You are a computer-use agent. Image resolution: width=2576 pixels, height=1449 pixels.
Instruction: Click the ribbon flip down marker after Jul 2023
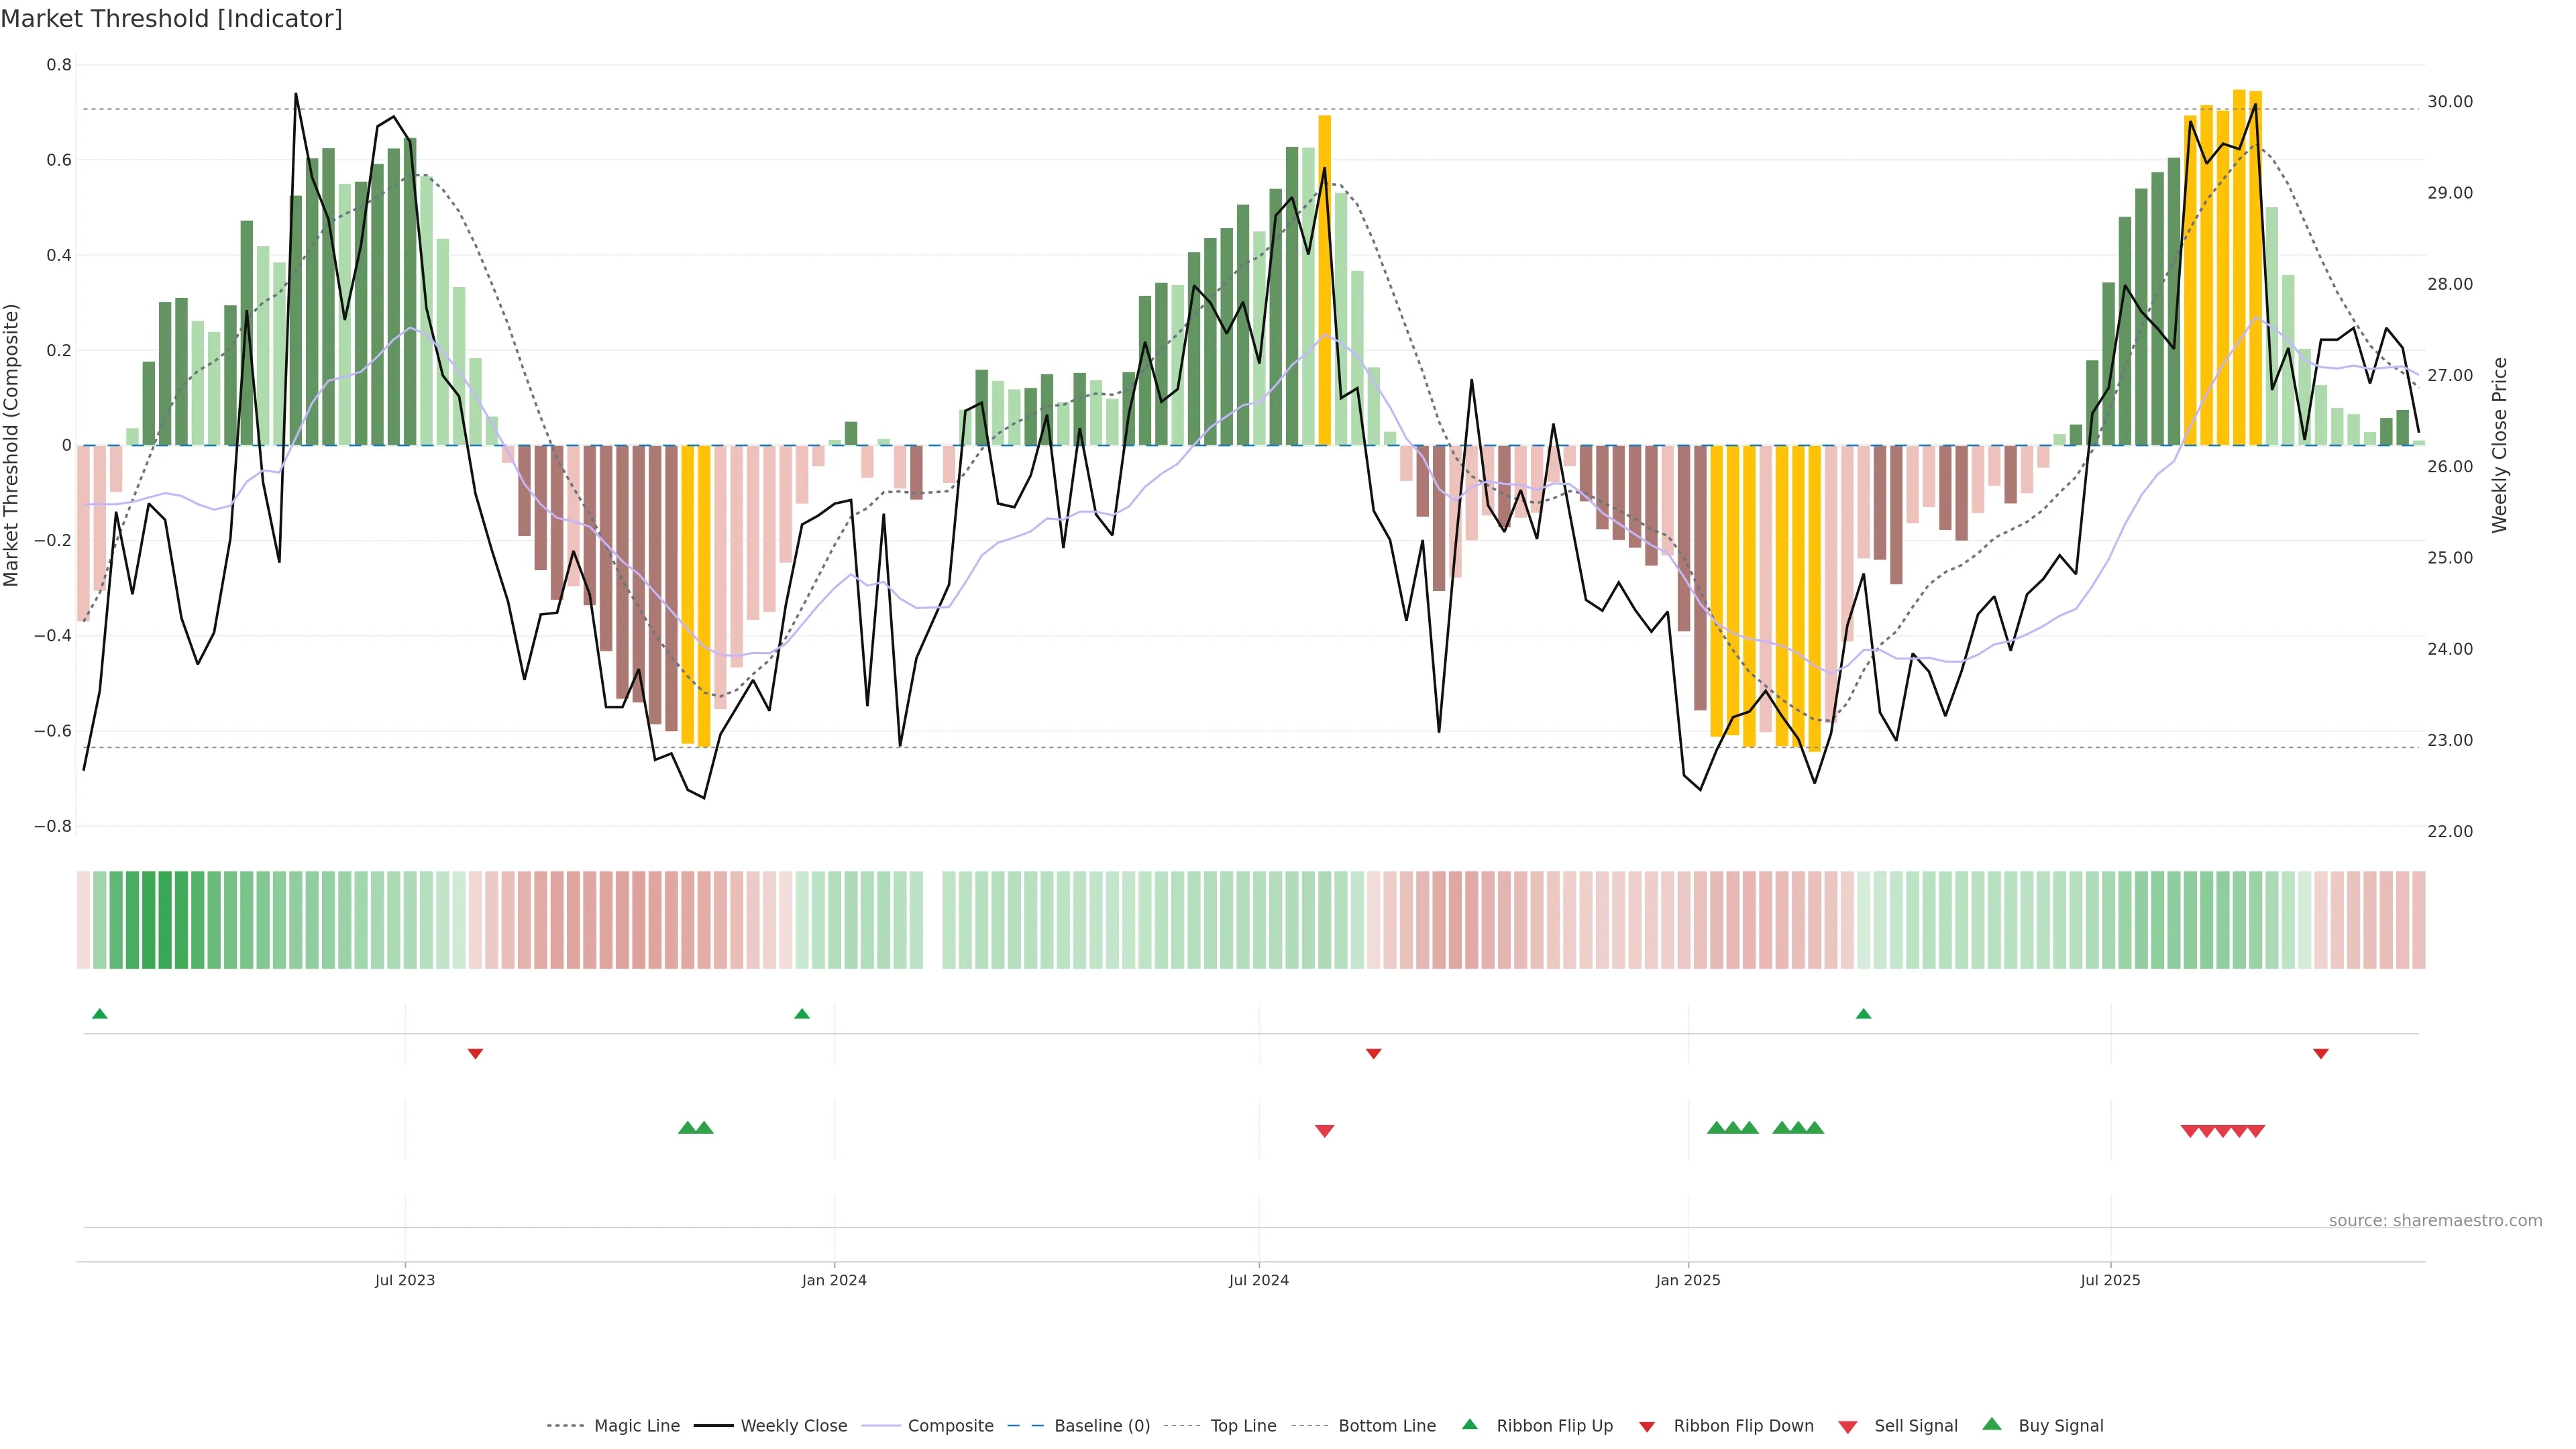tap(475, 1054)
